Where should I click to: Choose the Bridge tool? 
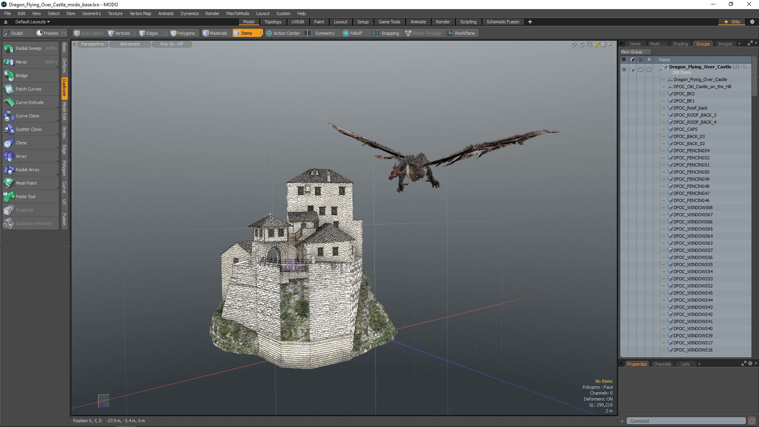coord(22,76)
